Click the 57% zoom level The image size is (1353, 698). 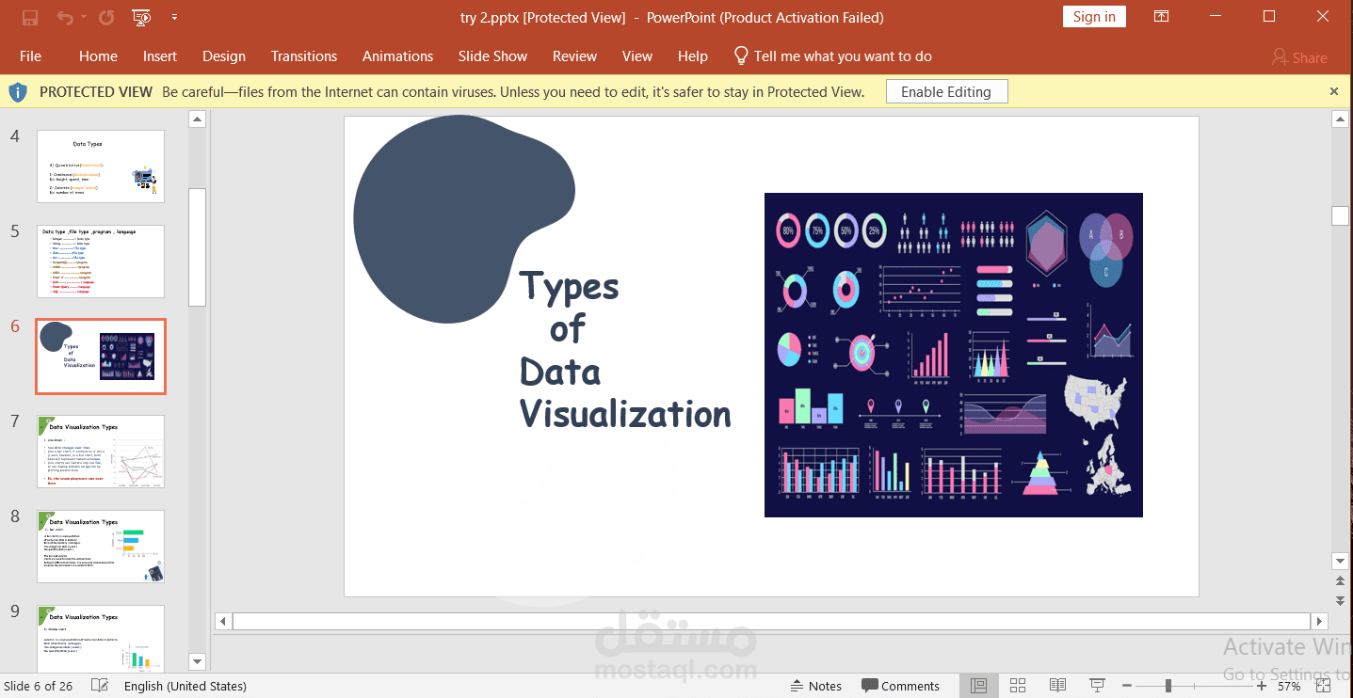click(x=1289, y=686)
